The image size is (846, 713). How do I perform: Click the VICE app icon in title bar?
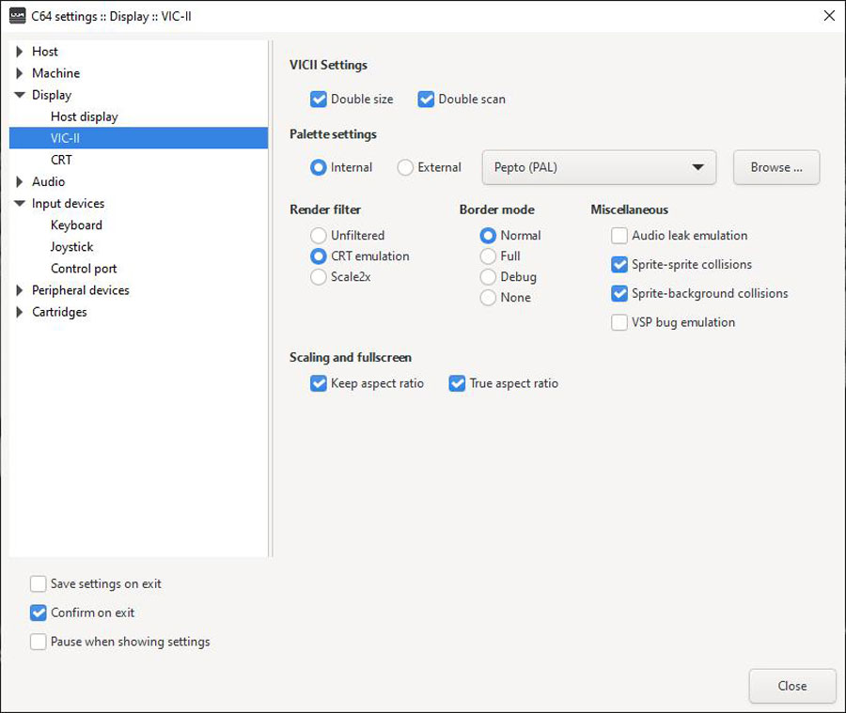tap(17, 16)
